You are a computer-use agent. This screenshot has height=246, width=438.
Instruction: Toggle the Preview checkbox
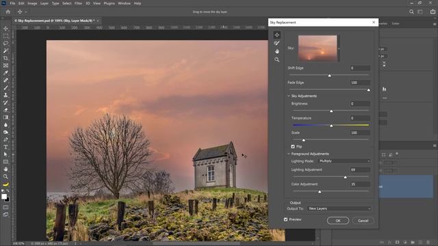pyautogui.click(x=285, y=219)
